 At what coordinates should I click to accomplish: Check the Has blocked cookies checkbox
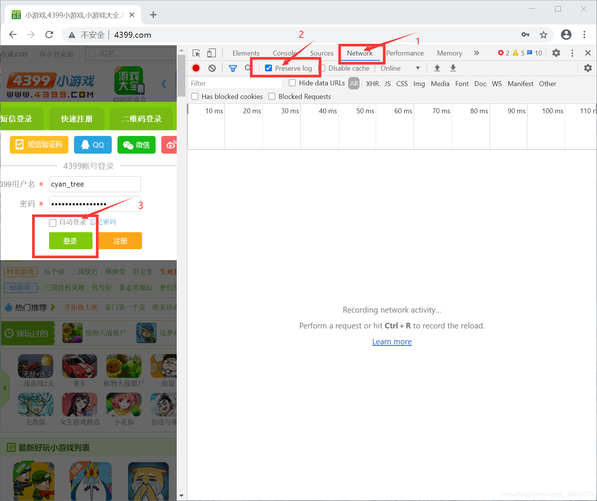click(x=195, y=96)
